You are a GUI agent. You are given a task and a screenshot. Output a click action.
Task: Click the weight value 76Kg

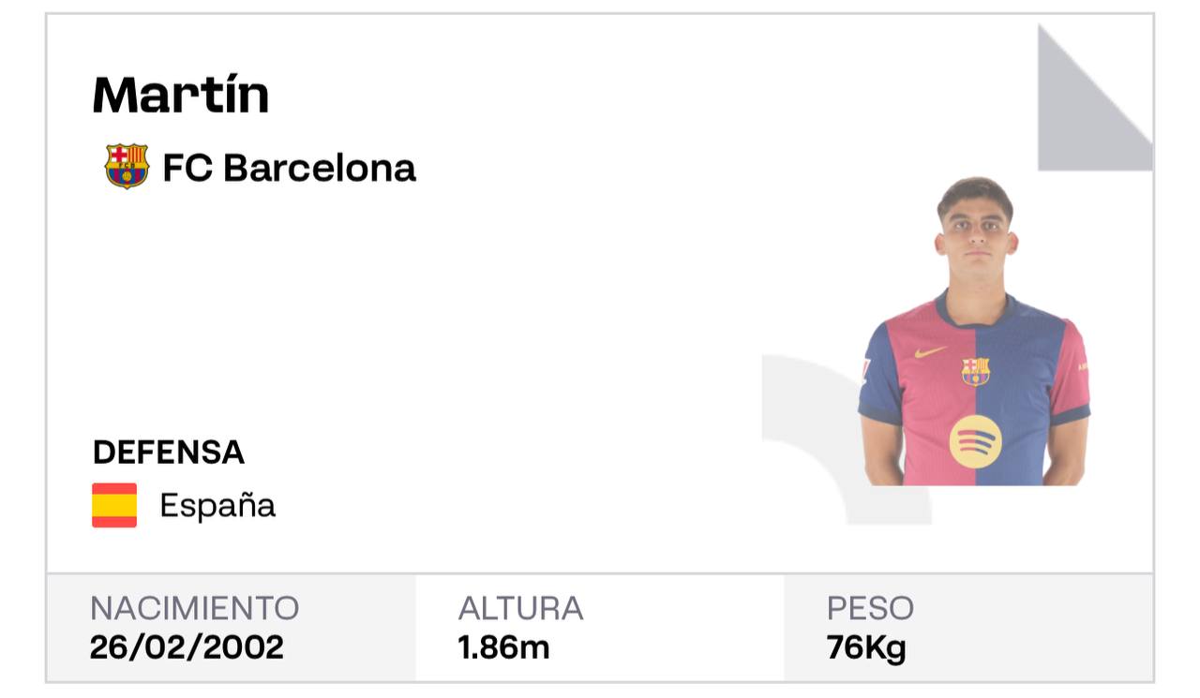tap(866, 648)
